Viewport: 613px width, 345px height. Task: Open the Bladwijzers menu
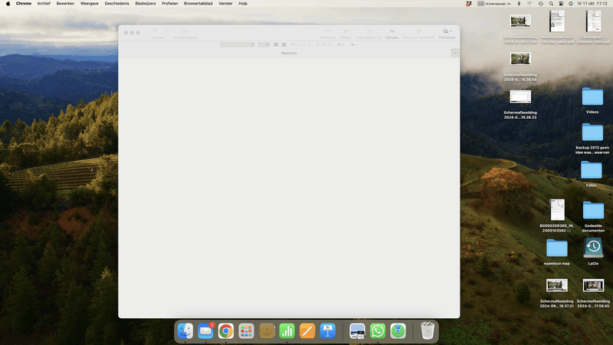point(146,4)
